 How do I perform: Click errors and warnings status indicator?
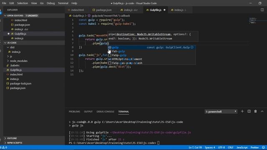point(4,147)
